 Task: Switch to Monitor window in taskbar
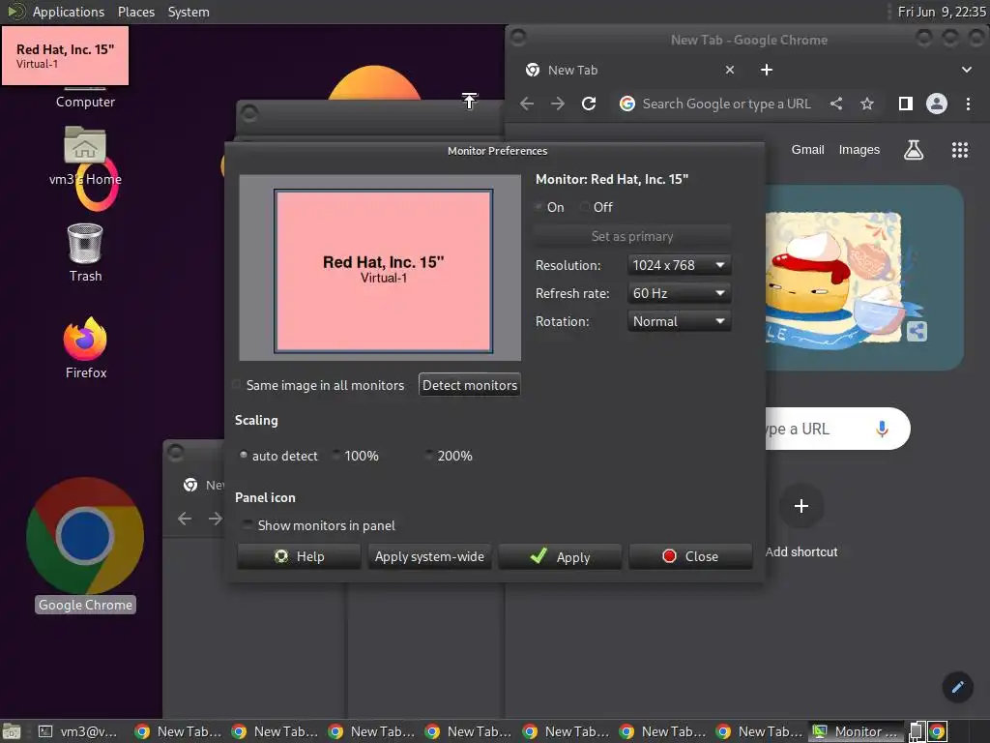(x=858, y=731)
